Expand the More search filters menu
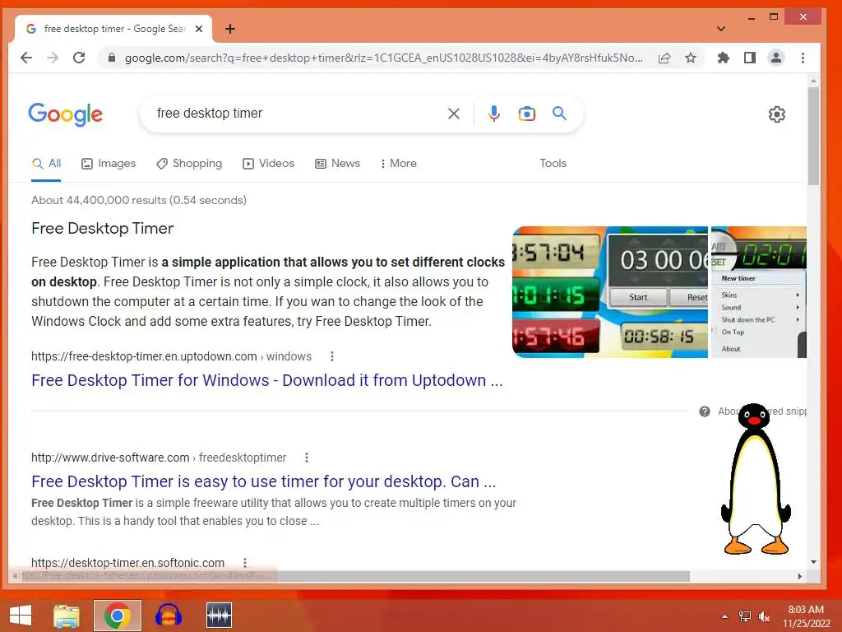This screenshot has height=632, width=842. coord(399,164)
